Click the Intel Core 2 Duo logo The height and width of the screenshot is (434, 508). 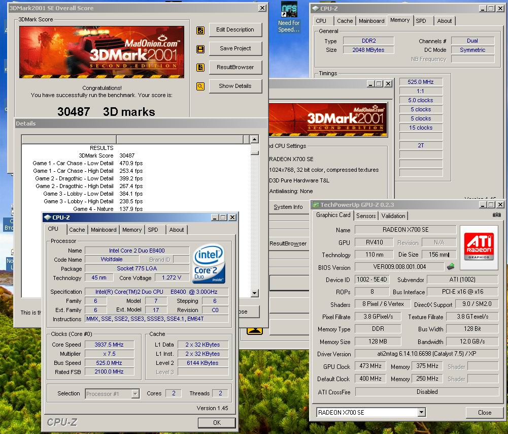(209, 264)
